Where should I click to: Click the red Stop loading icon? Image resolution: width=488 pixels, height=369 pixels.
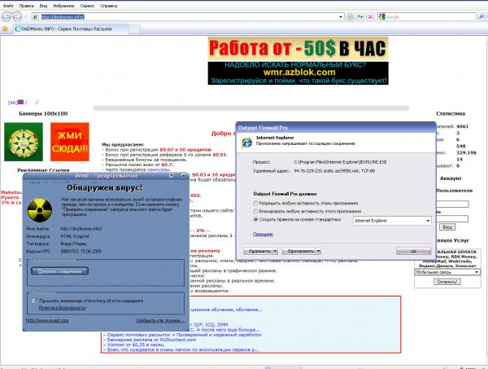pos(370,17)
